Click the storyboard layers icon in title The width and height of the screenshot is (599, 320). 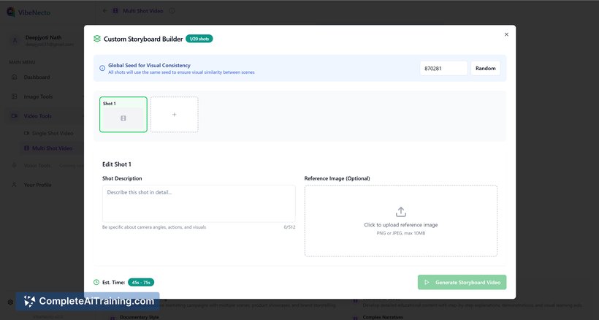(x=97, y=39)
